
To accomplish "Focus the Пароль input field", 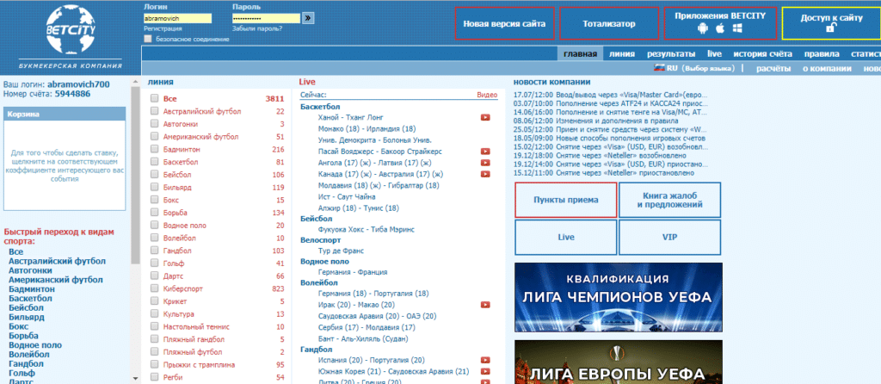I will pos(266,18).
